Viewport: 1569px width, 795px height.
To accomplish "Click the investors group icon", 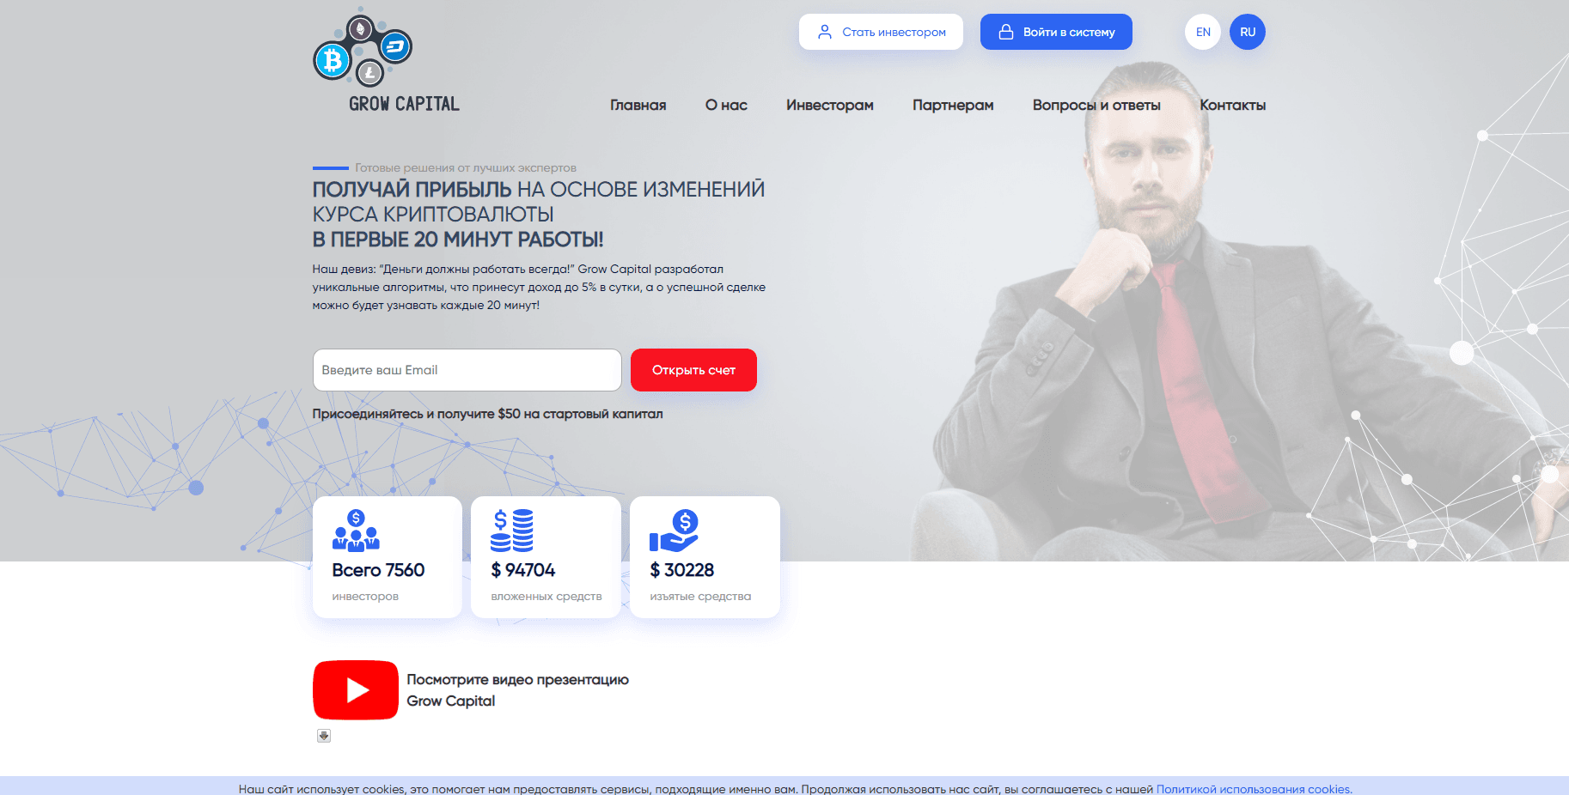I will click(356, 531).
